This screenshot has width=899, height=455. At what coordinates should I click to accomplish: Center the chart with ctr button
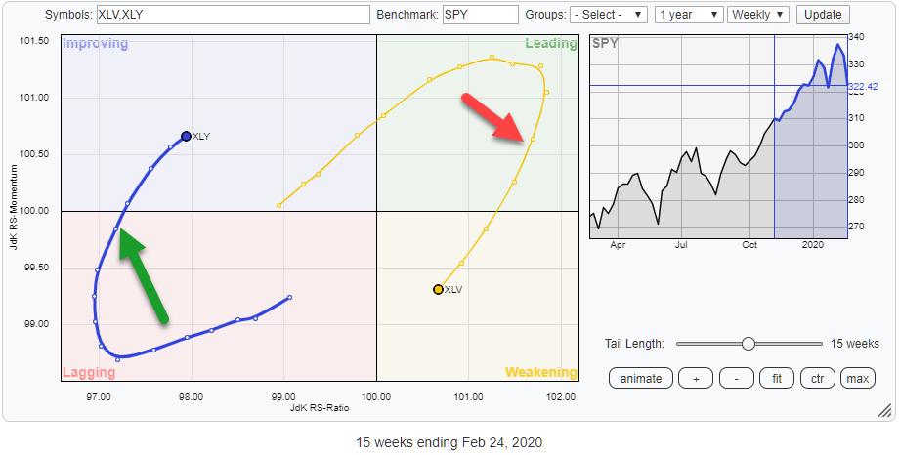click(x=818, y=378)
